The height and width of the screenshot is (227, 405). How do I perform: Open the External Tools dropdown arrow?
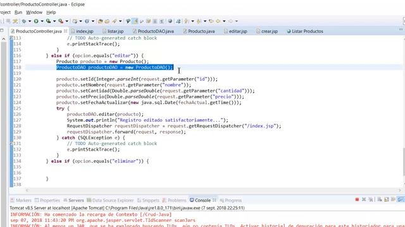pos(66,21)
